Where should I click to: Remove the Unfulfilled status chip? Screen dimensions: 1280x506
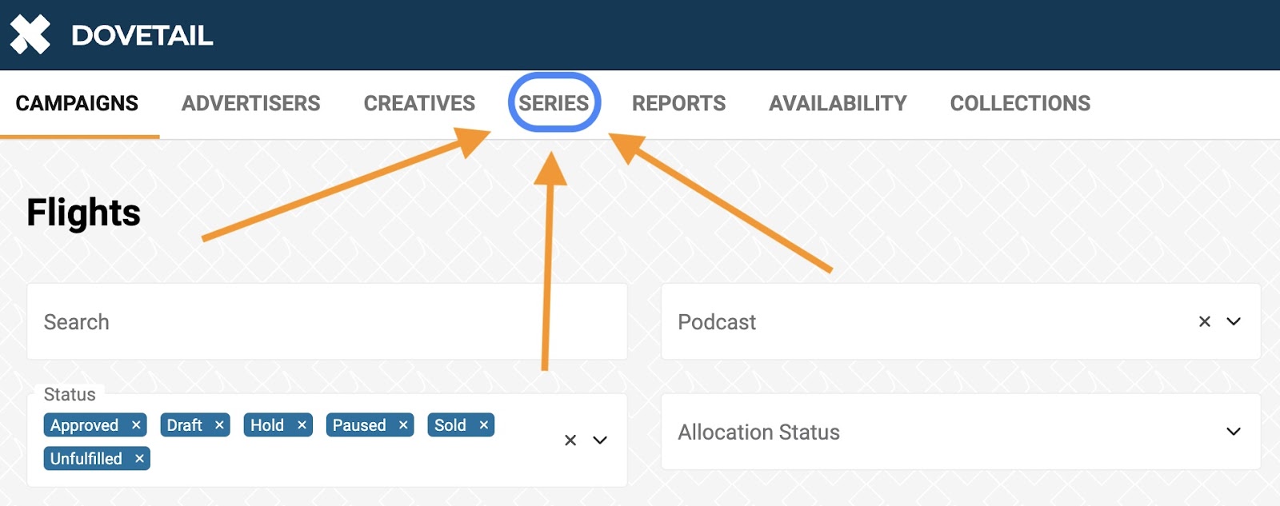click(x=139, y=459)
